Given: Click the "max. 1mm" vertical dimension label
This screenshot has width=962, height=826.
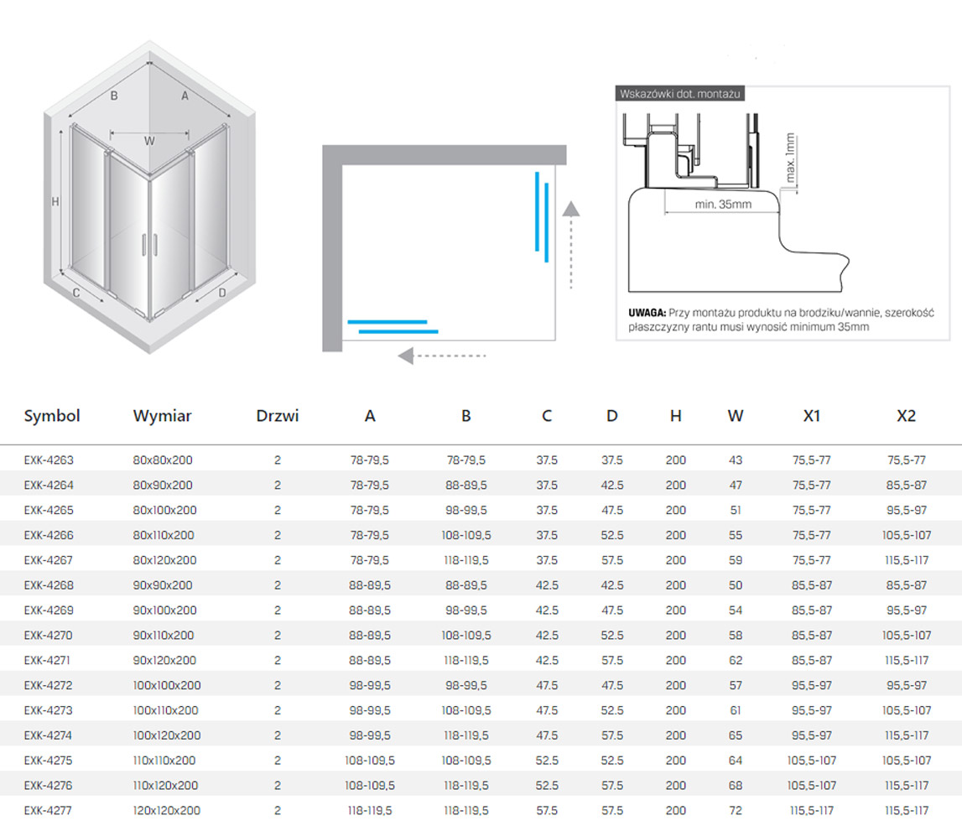Looking at the screenshot, I should pos(791,159).
